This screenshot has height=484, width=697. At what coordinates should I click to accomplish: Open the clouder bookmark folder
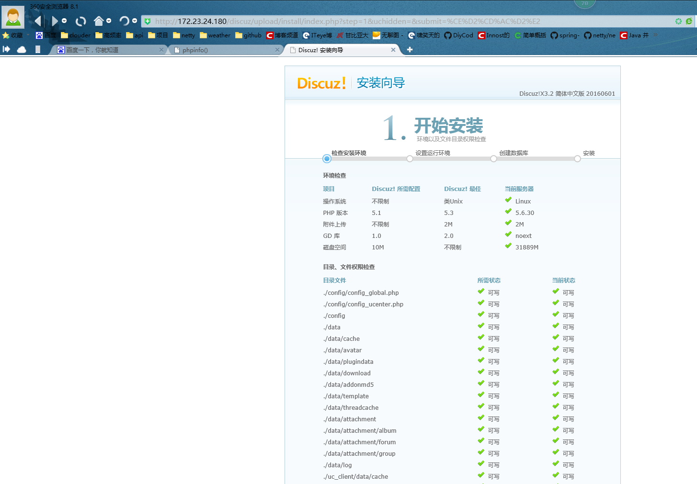tap(76, 35)
